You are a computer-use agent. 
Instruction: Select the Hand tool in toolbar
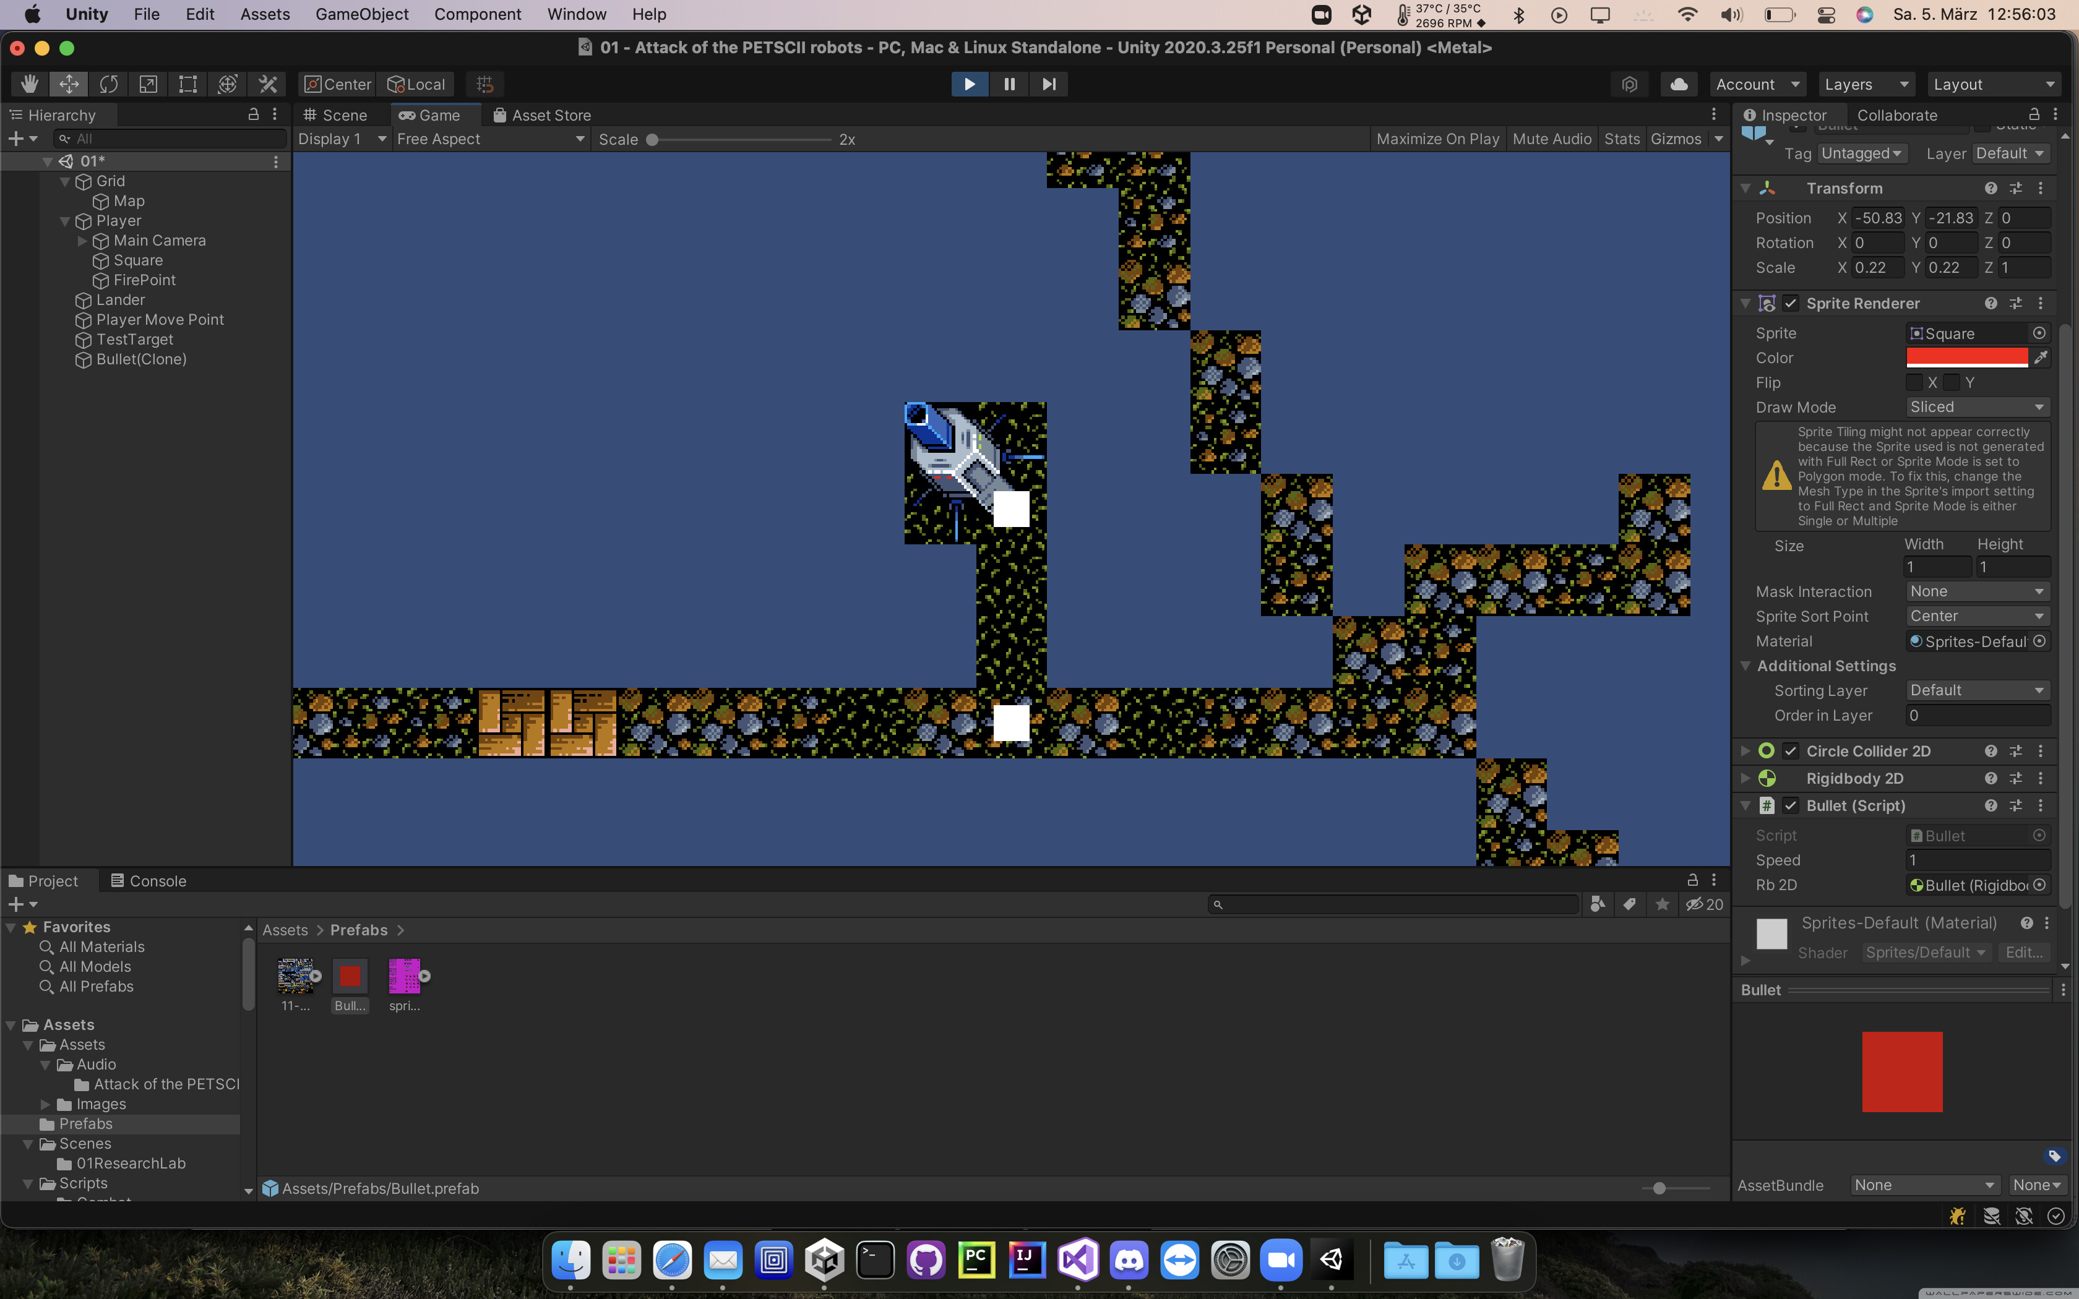[x=29, y=84]
